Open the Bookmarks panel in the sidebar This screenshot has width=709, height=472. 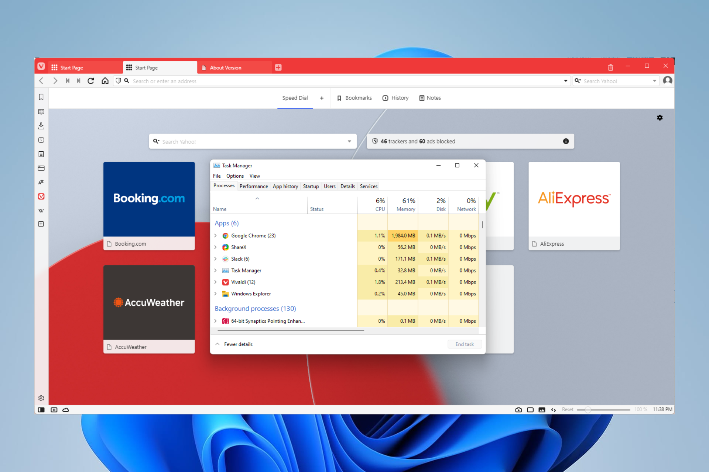click(x=41, y=97)
